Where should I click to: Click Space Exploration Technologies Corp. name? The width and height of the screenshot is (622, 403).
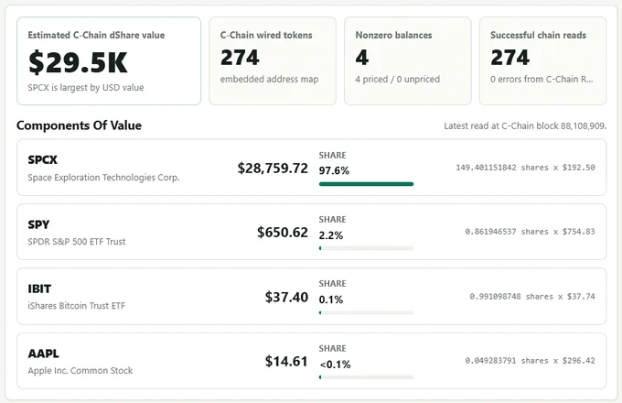103,178
